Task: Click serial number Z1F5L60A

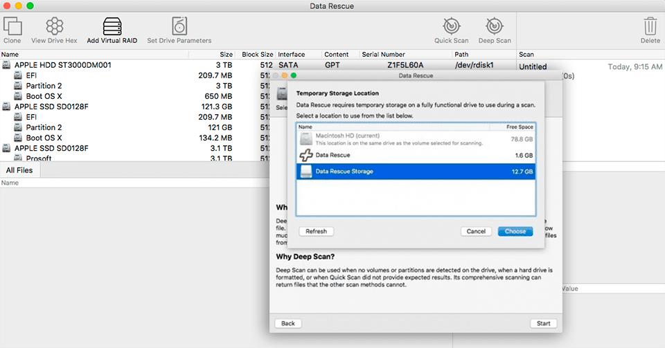Action: (x=405, y=65)
